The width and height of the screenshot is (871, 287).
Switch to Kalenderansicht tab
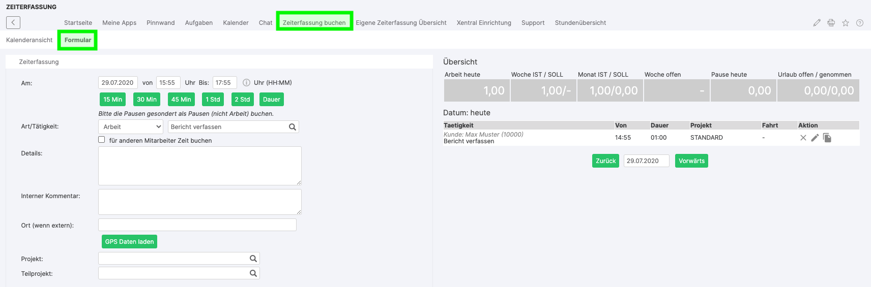pyautogui.click(x=30, y=40)
